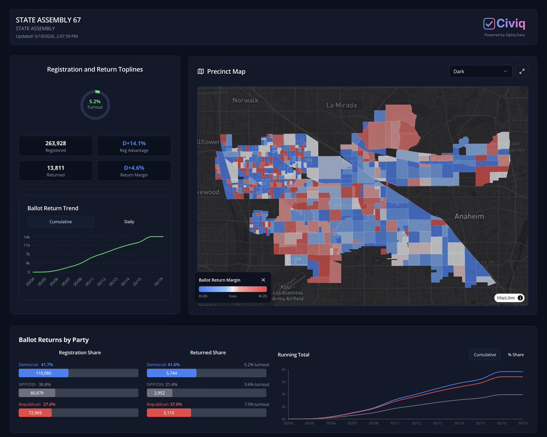Click the Registration and Return Toplines heading
This screenshot has width=547, height=437.
pos(95,69)
